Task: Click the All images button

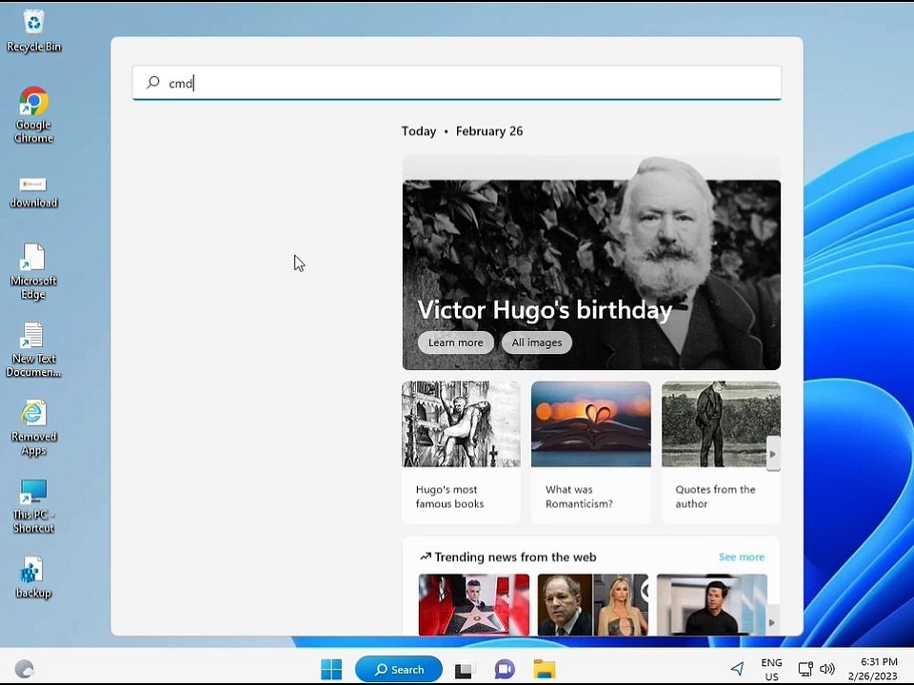Action: pyautogui.click(x=537, y=342)
